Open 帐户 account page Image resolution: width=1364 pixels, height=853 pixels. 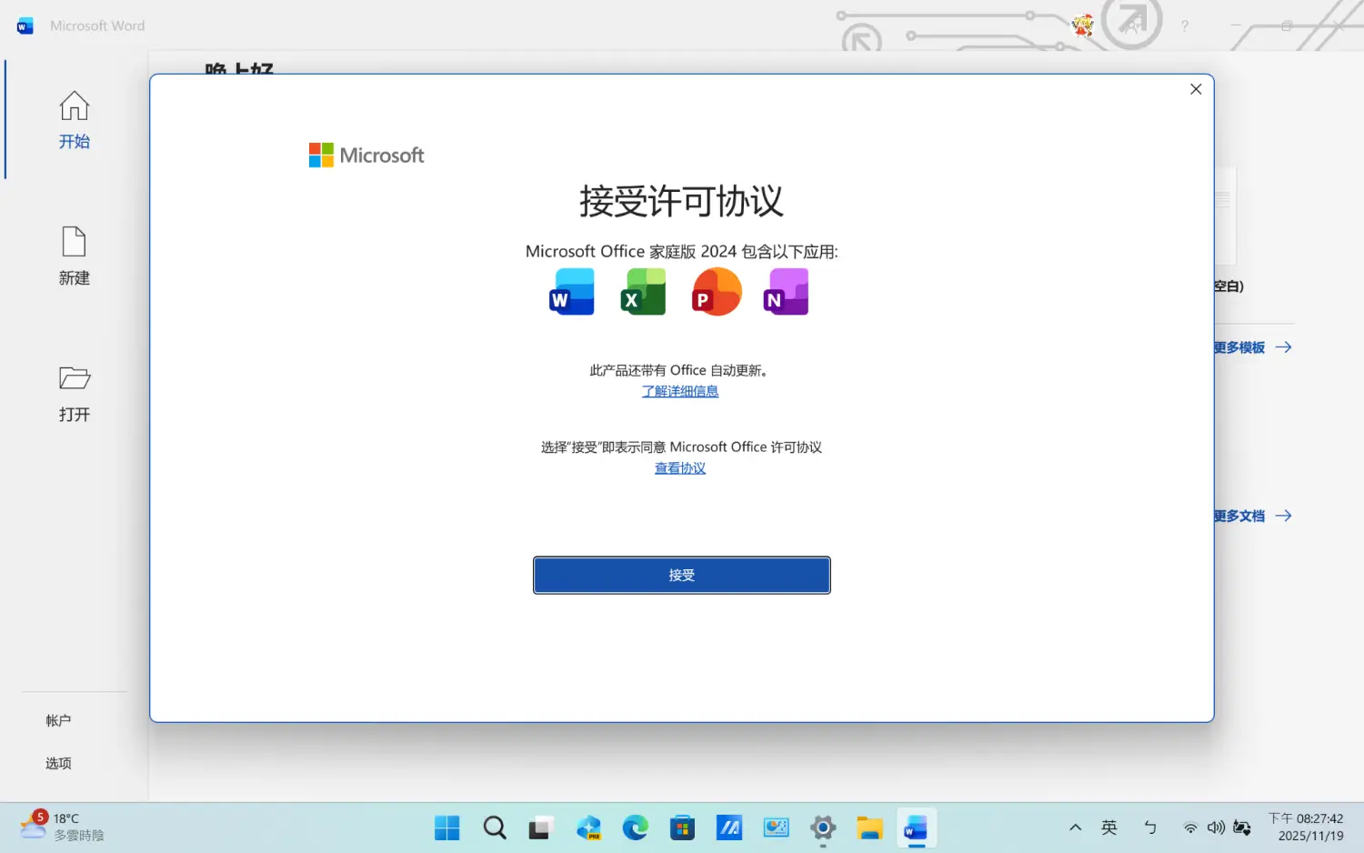58,720
